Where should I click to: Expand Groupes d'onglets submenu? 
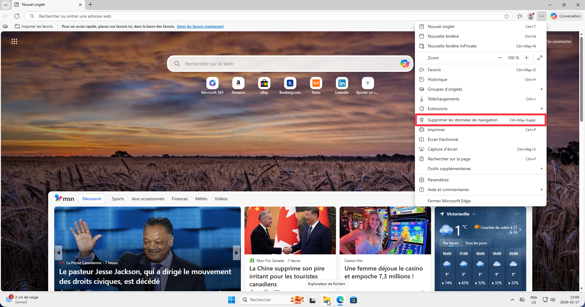pyautogui.click(x=481, y=89)
